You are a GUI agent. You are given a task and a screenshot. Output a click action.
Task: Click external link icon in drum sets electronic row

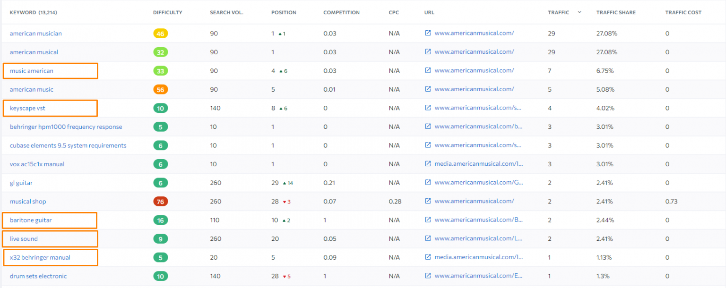(428, 276)
